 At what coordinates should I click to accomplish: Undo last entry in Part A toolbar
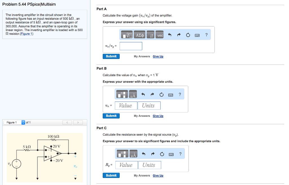[x=170, y=35]
